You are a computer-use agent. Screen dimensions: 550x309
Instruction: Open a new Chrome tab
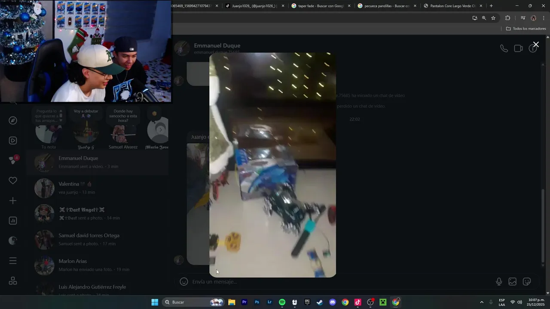pyautogui.click(x=491, y=6)
